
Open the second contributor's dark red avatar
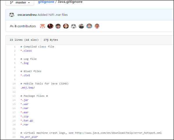coord(50,26)
